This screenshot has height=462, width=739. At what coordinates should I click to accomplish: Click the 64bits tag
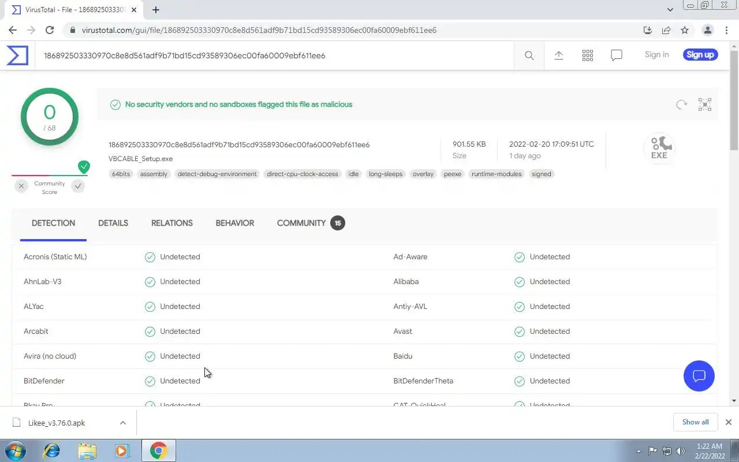click(121, 174)
